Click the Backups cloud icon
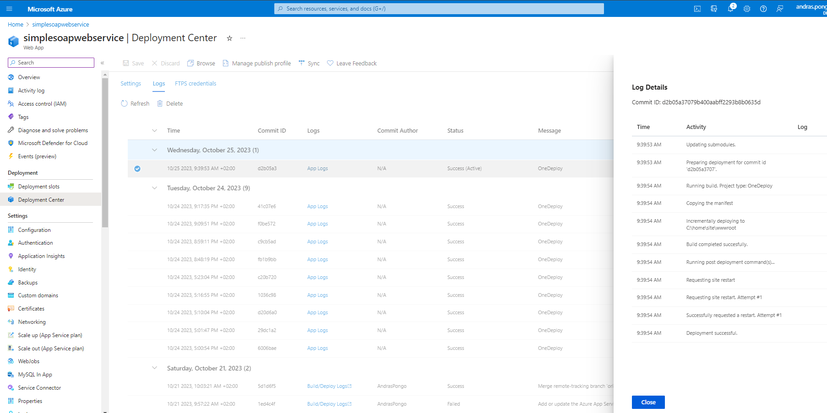Viewport: 827px width, 413px height. 11,282
